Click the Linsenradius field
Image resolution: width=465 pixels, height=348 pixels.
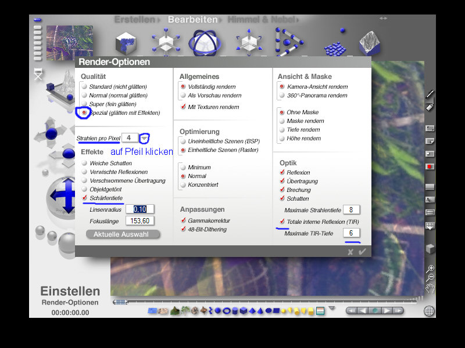(x=139, y=209)
